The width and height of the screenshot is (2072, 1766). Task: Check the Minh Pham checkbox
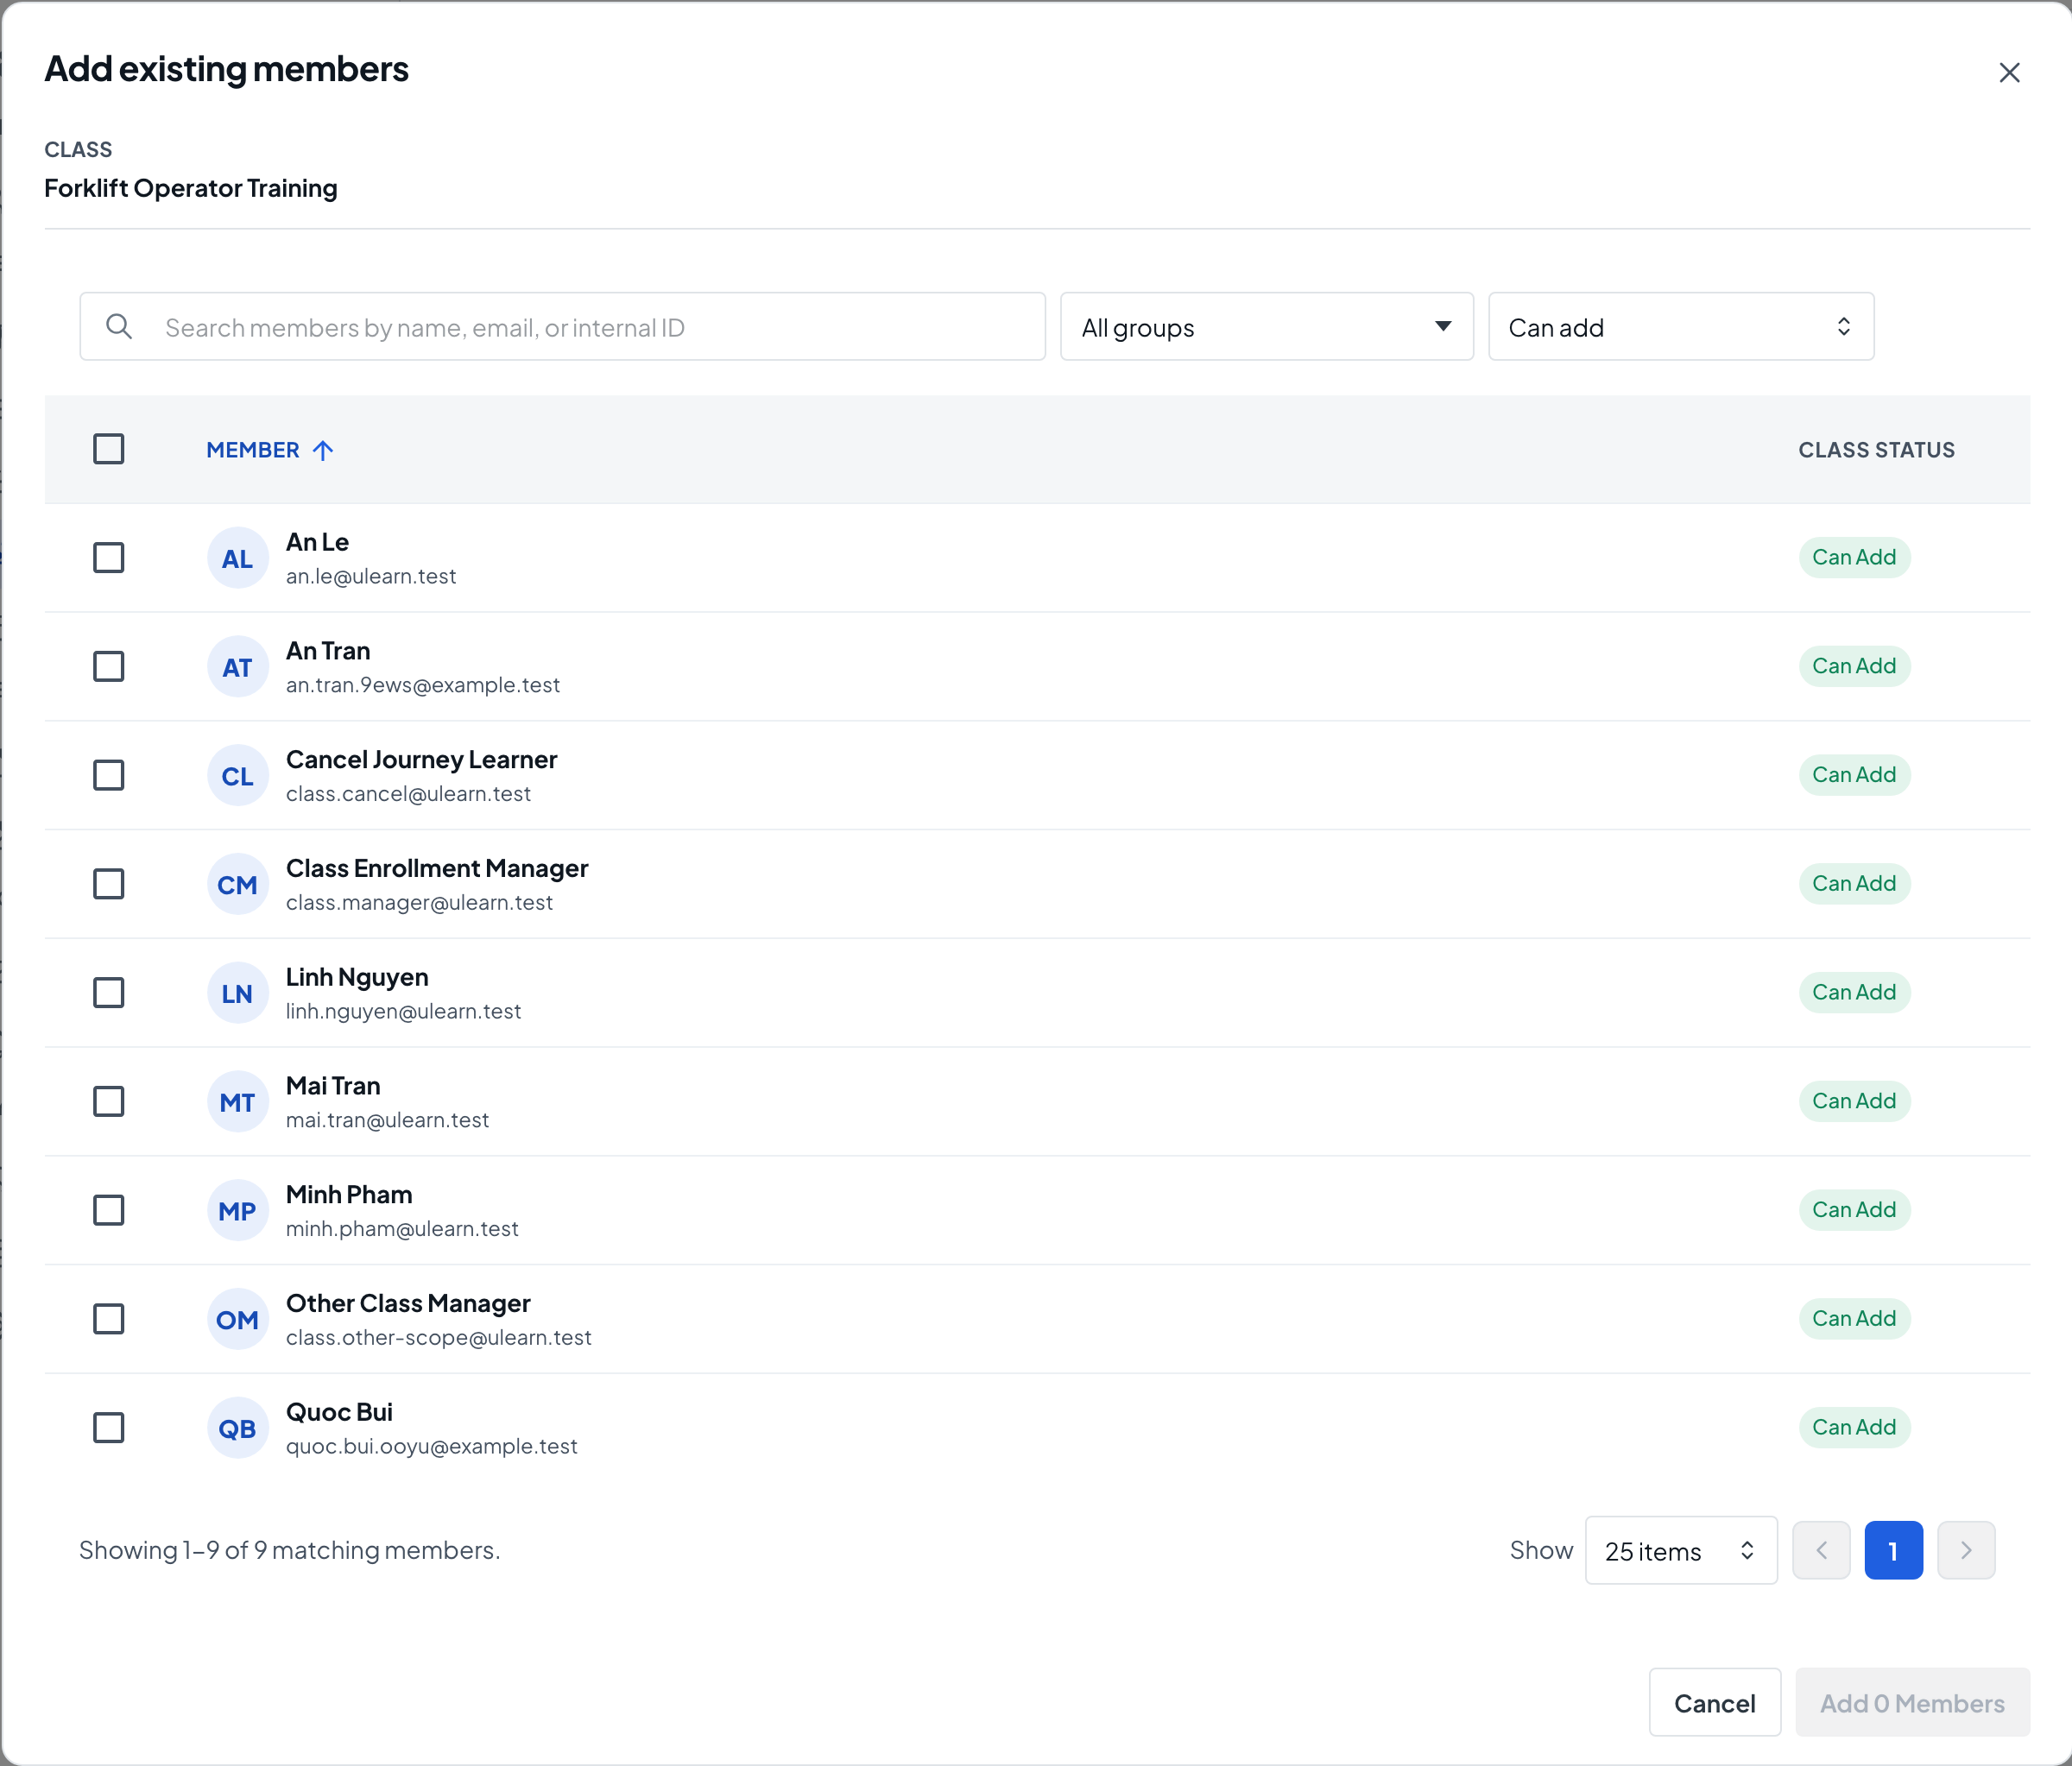tap(109, 1210)
